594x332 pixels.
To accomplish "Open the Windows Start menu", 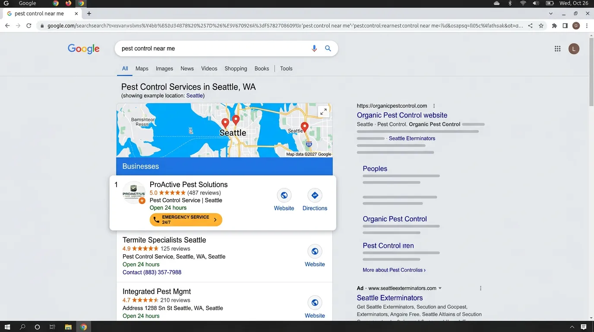I will tap(7, 327).
